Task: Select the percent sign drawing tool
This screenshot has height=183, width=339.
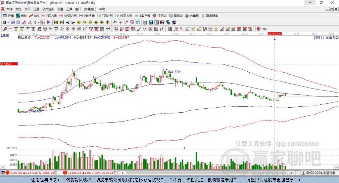Action: click(x=182, y=29)
